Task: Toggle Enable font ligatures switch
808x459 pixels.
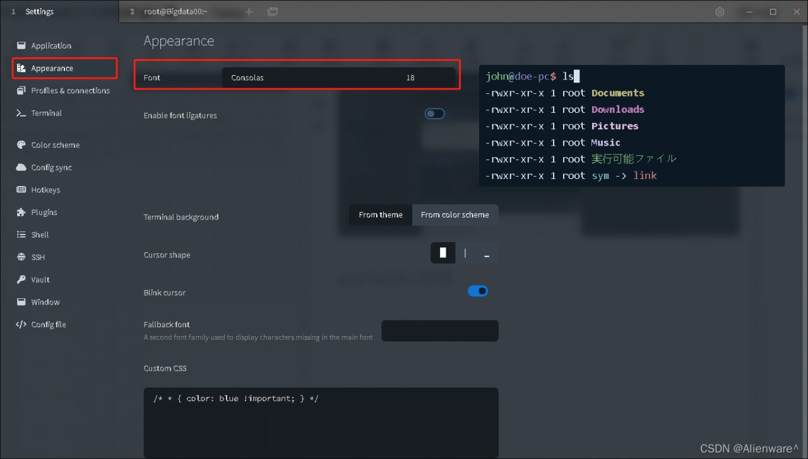Action: 435,114
